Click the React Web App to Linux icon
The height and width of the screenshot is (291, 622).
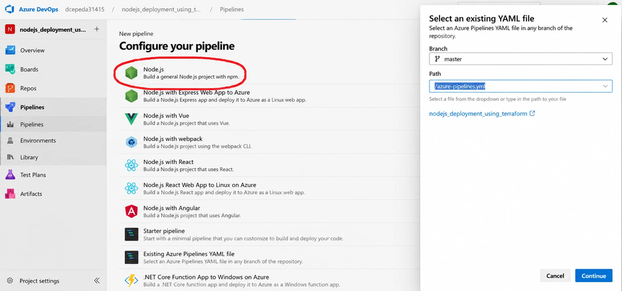pos(131,188)
